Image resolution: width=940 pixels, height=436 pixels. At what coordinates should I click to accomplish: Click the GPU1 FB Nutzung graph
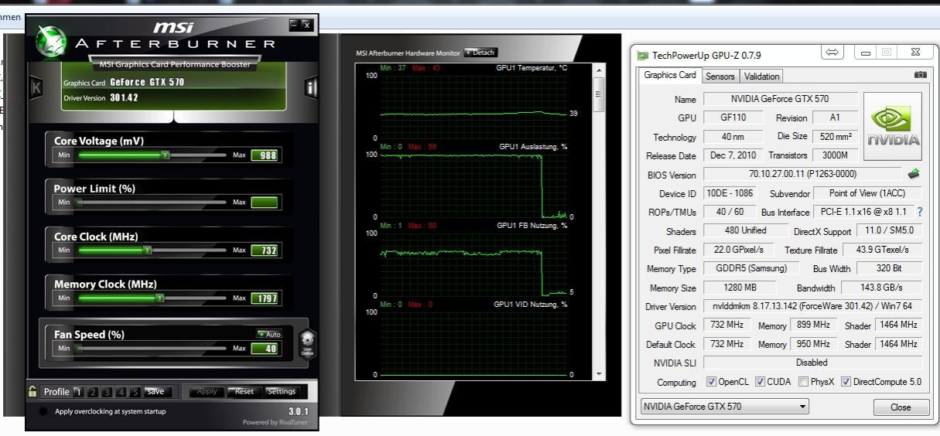click(x=473, y=264)
